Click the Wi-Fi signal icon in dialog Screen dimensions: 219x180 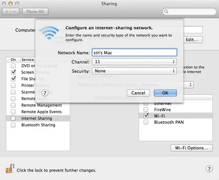point(49,33)
